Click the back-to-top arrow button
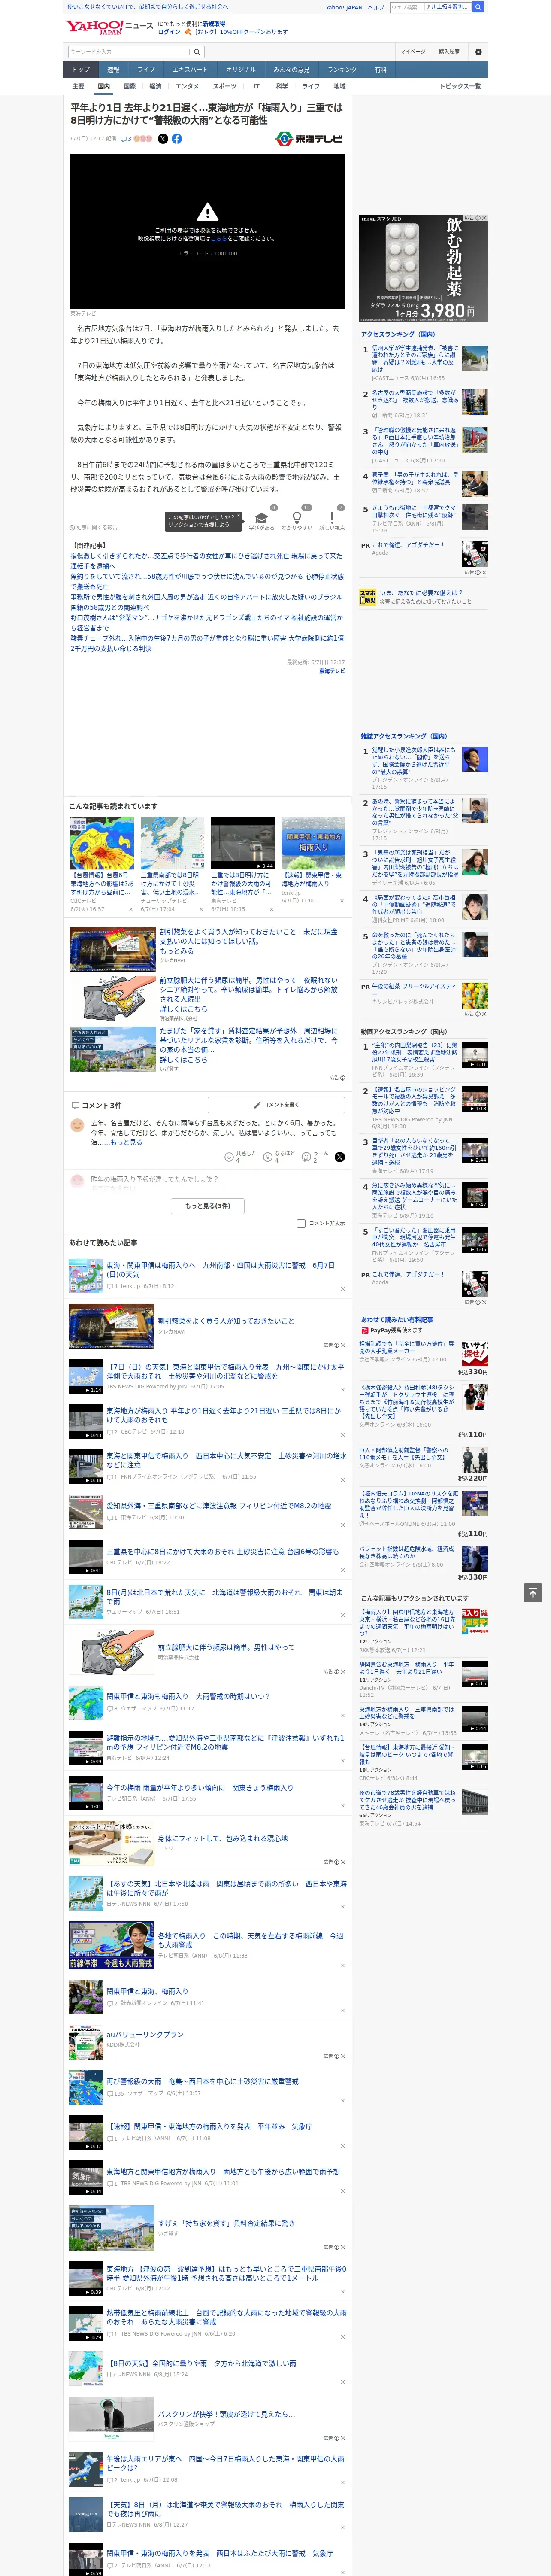The width and height of the screenshot is (551, 2576). click(x=533, y=1593)
